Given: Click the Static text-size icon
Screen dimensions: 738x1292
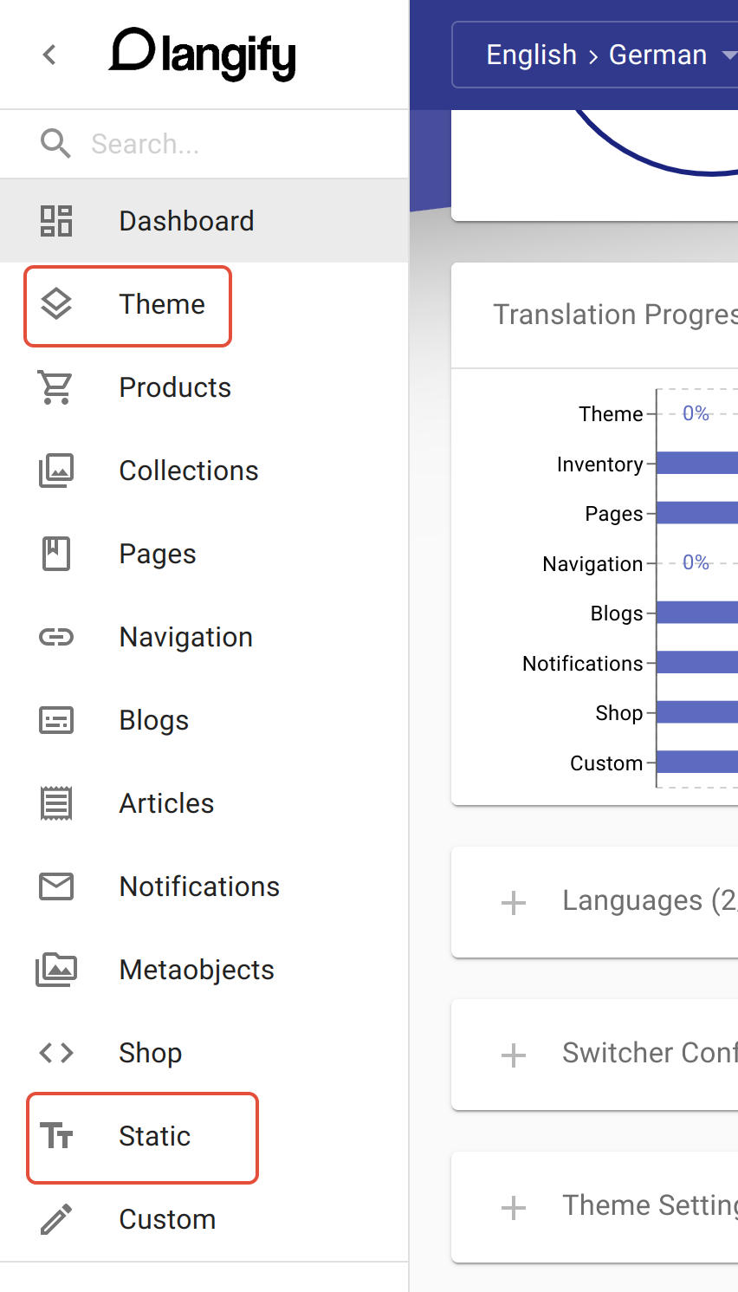Looking at the screenshot, I should 56,1136.
